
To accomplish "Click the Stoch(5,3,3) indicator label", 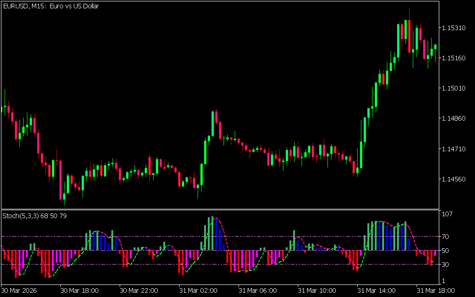I will 34,215.
